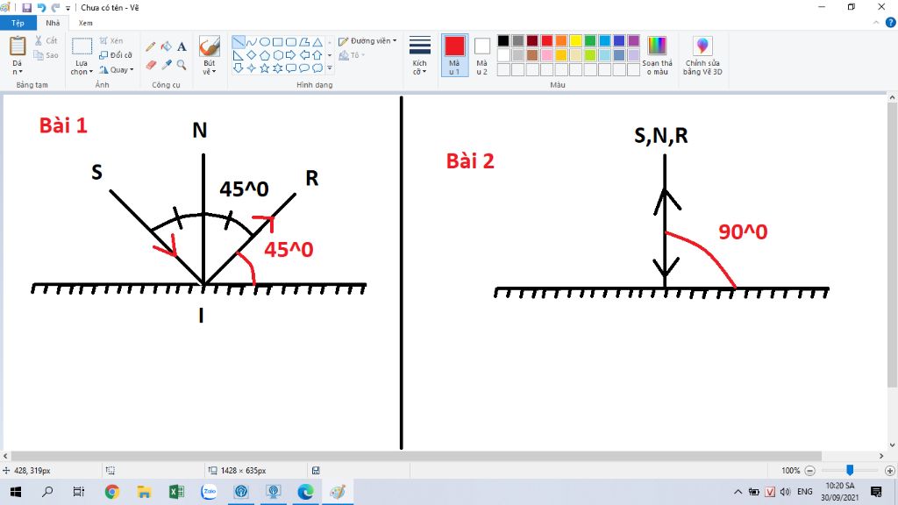Click the zoom out minus button
The image size is (898, 505).
click(x=809, y=471)
